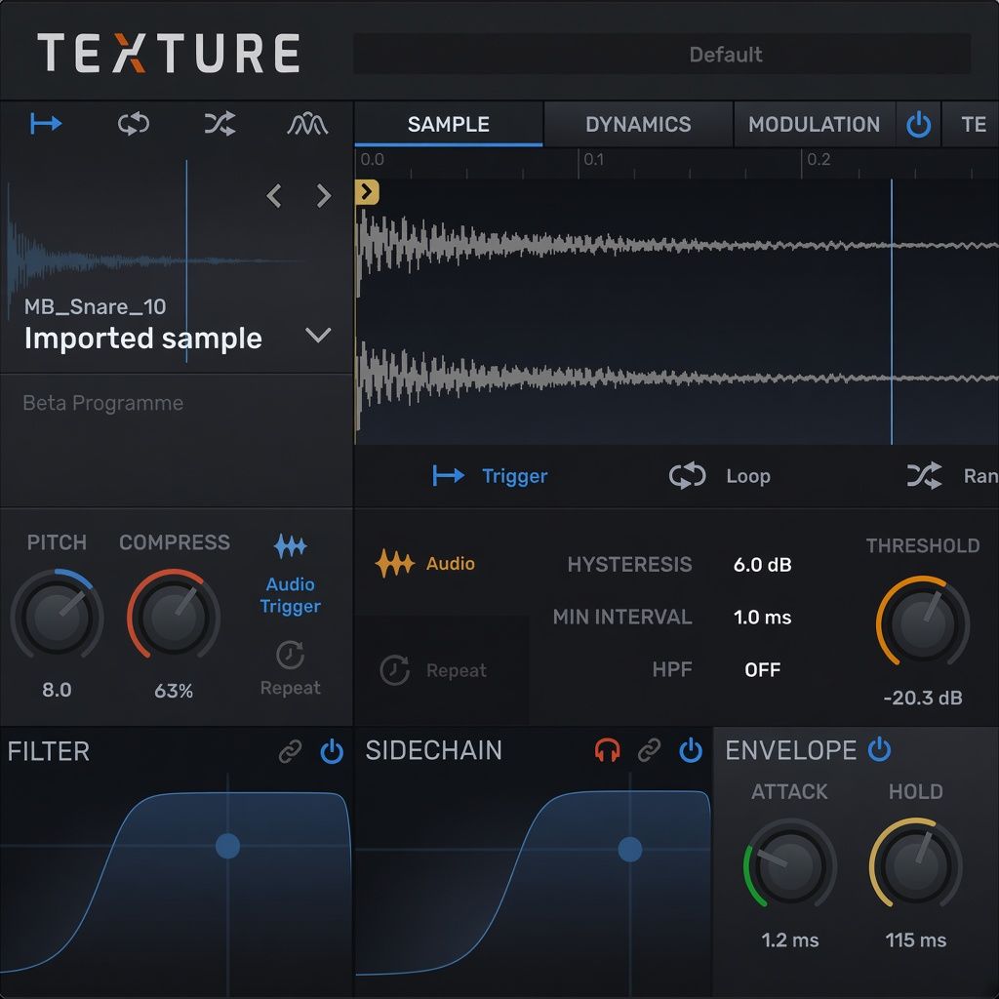This screenshot has height=999, width=999.
Task: Click the Sidechain link chain icon
Action: 649,750
